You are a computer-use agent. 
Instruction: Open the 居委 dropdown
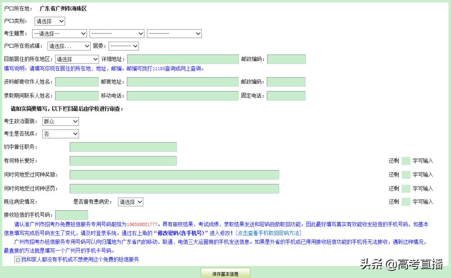coord(124,46)
